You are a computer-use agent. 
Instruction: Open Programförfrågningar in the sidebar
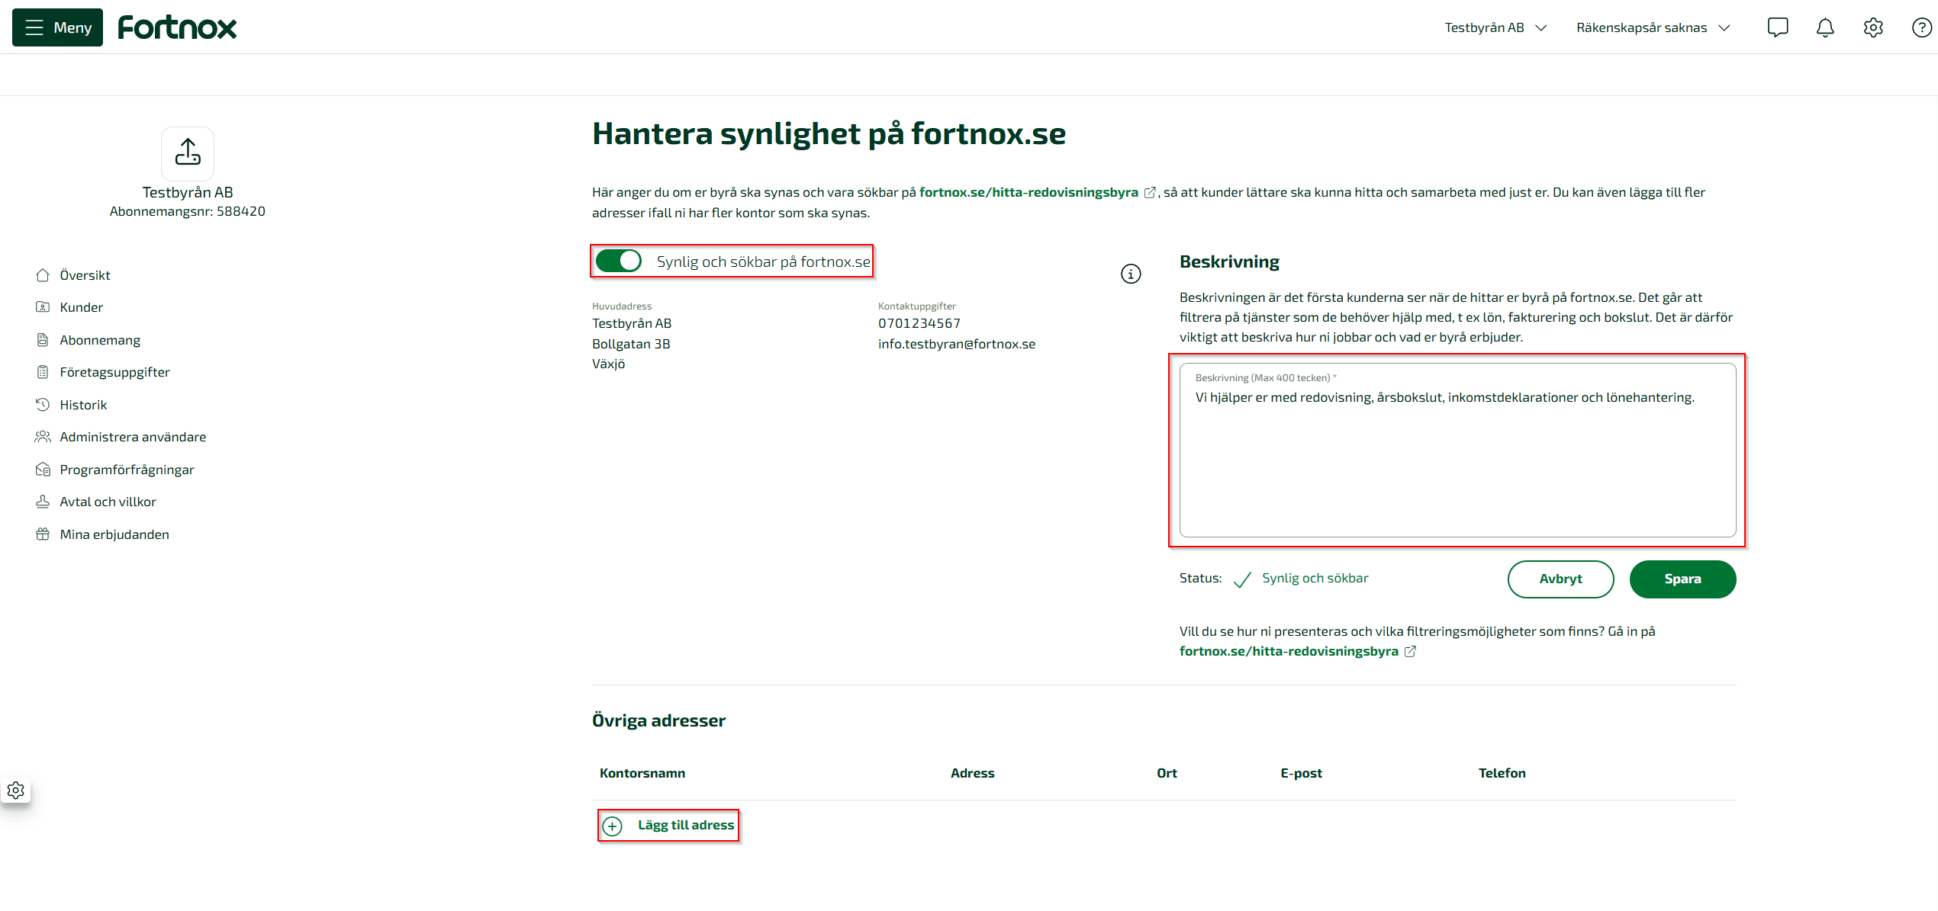click(x=127, y=469)
